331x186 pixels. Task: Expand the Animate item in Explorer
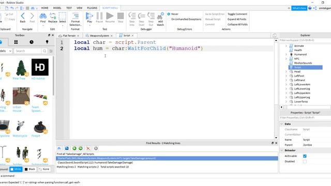(286, 46)
